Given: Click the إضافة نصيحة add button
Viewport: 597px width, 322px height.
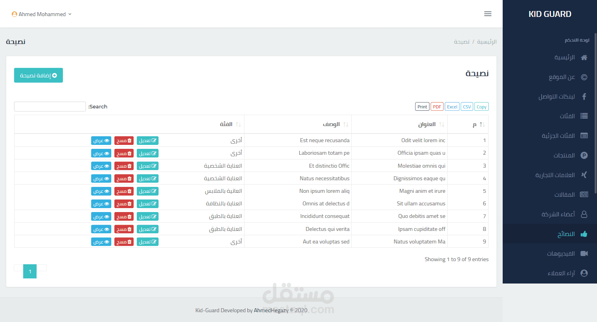Looking at the screenshot, I should (39, 75).
